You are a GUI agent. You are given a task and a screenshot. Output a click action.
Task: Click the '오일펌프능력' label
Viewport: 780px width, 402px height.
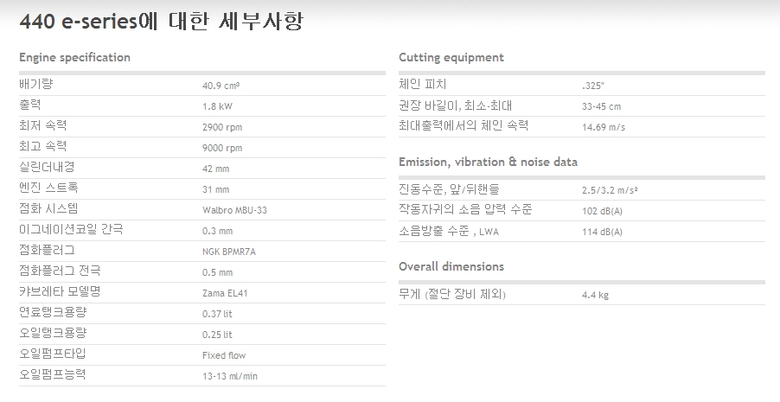point(53,374)
